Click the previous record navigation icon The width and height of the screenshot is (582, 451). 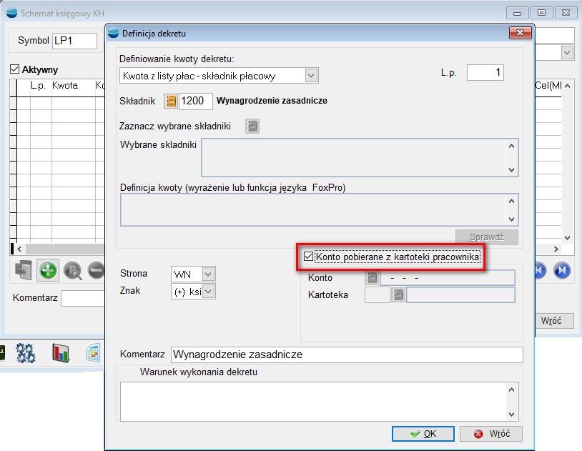[540, 270]
